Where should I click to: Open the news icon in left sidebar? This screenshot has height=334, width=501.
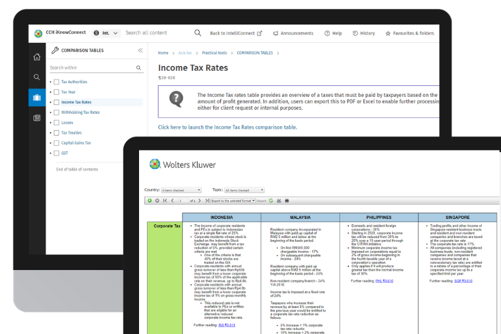(37, 118)
